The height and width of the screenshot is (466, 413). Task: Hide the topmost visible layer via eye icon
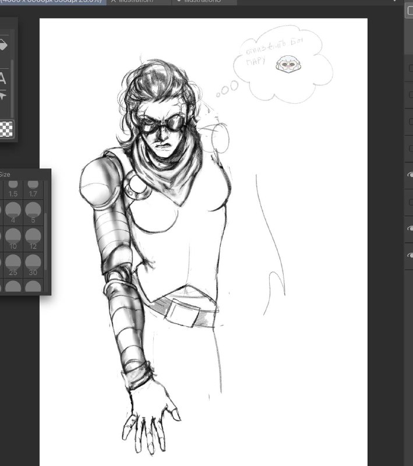pos(410,175)
